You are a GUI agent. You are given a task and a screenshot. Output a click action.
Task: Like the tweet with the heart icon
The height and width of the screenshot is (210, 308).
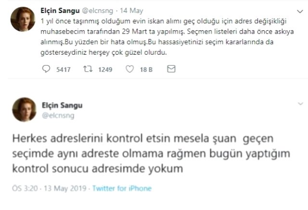tap(129, 70)
